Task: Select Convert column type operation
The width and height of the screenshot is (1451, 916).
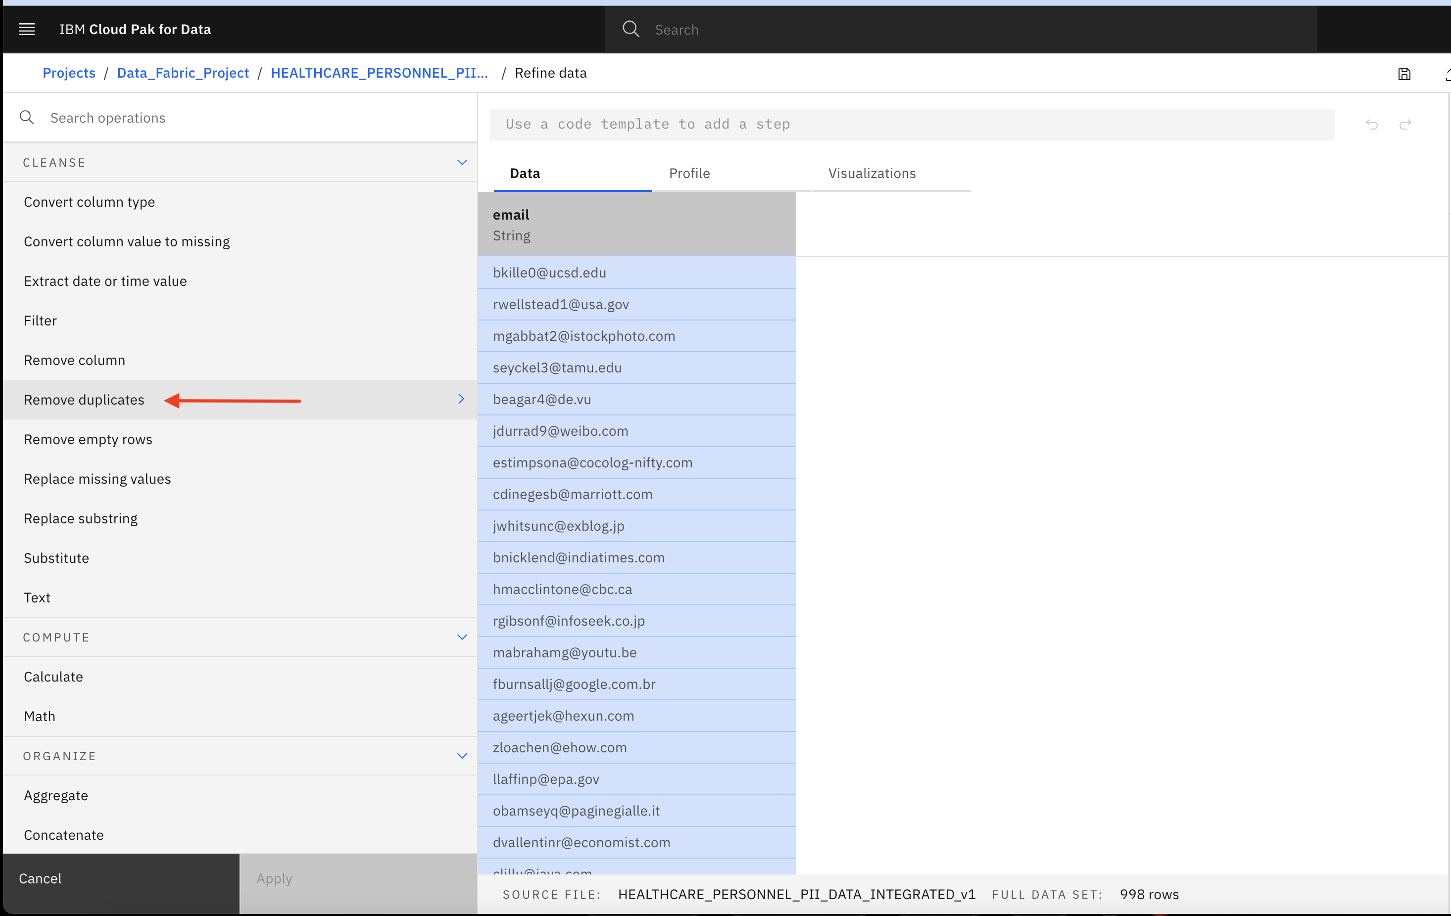Action: pos(240,202)
